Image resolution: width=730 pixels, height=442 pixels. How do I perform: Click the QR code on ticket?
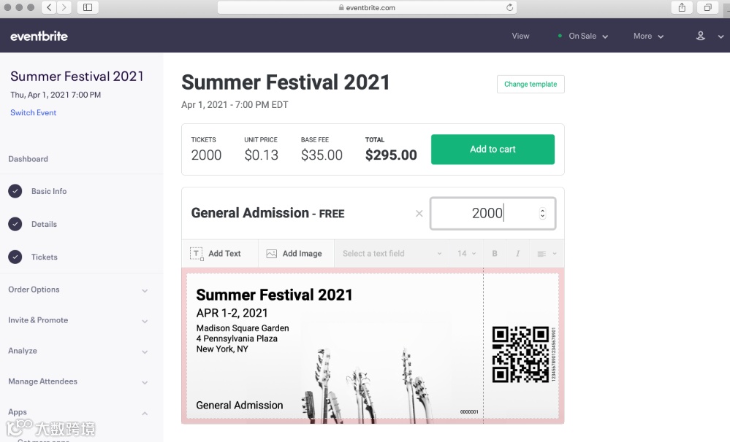[520, 354]
